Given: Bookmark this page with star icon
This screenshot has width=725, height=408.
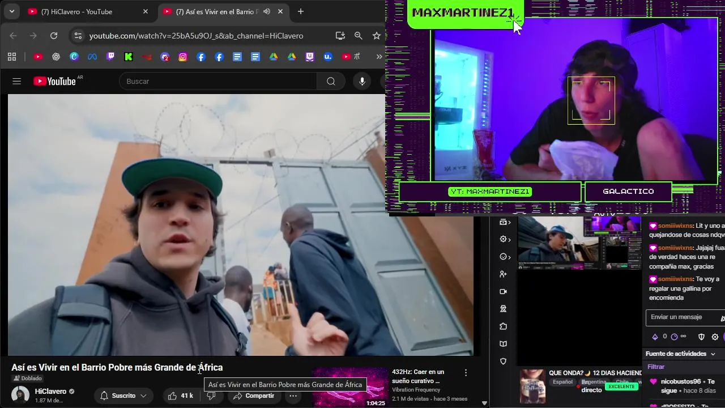Looking at the screenshot, I should 377,36.
